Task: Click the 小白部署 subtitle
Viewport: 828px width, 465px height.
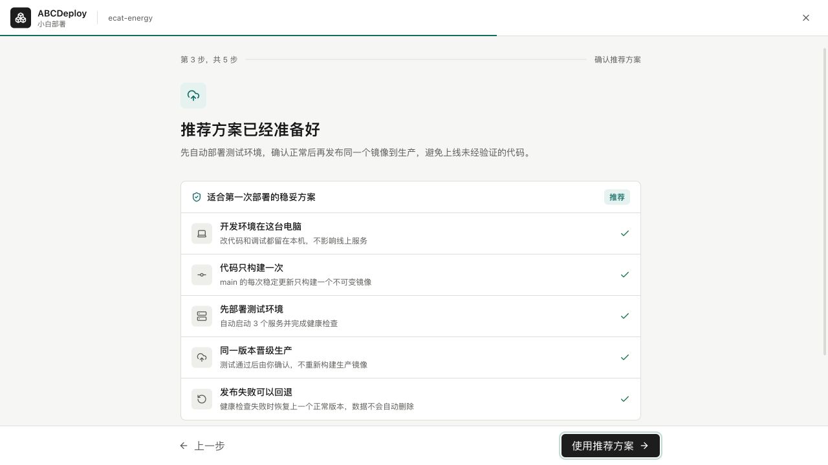Action: click(52, 24)
